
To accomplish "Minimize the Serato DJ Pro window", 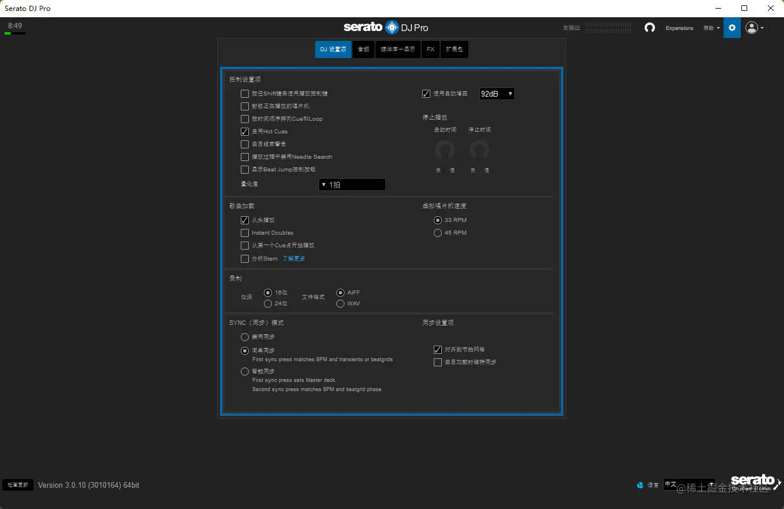I will coord(718,8).
